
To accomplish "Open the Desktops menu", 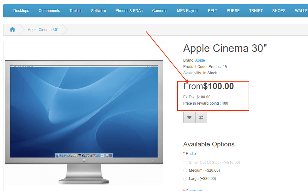I will tap(21, 11).
